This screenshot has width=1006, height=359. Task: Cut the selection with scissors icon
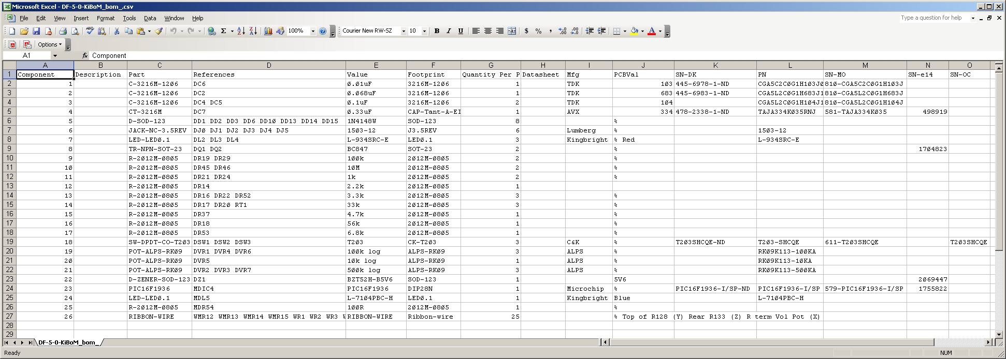[x=117, y=31]
